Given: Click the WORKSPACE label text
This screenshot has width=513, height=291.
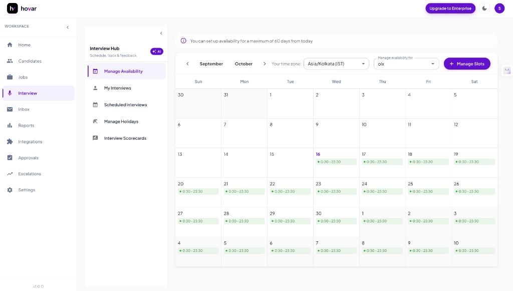Looking at the screenshot, I should pos(17,26).
